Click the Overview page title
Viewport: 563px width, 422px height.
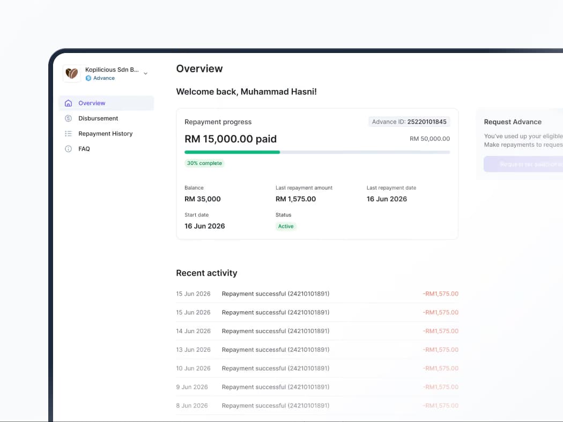[199, 69]
